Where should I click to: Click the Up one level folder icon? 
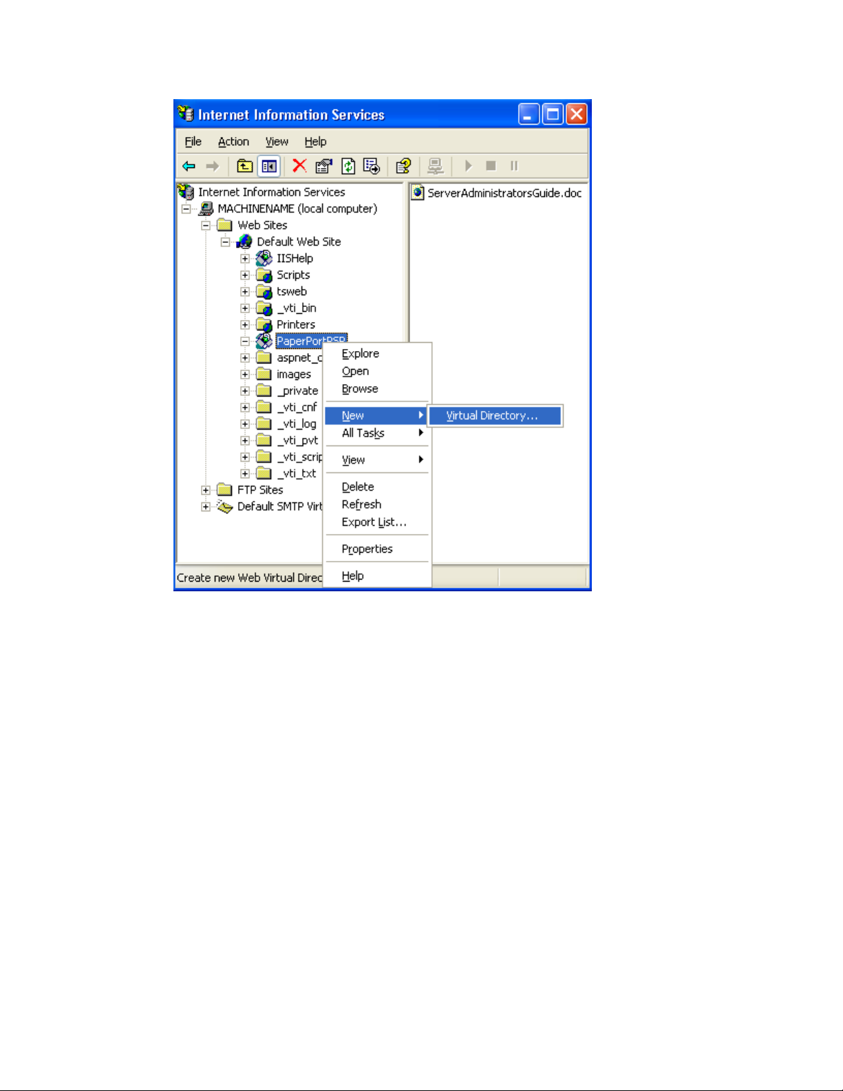pyautogui.click(x=244, y=166)
